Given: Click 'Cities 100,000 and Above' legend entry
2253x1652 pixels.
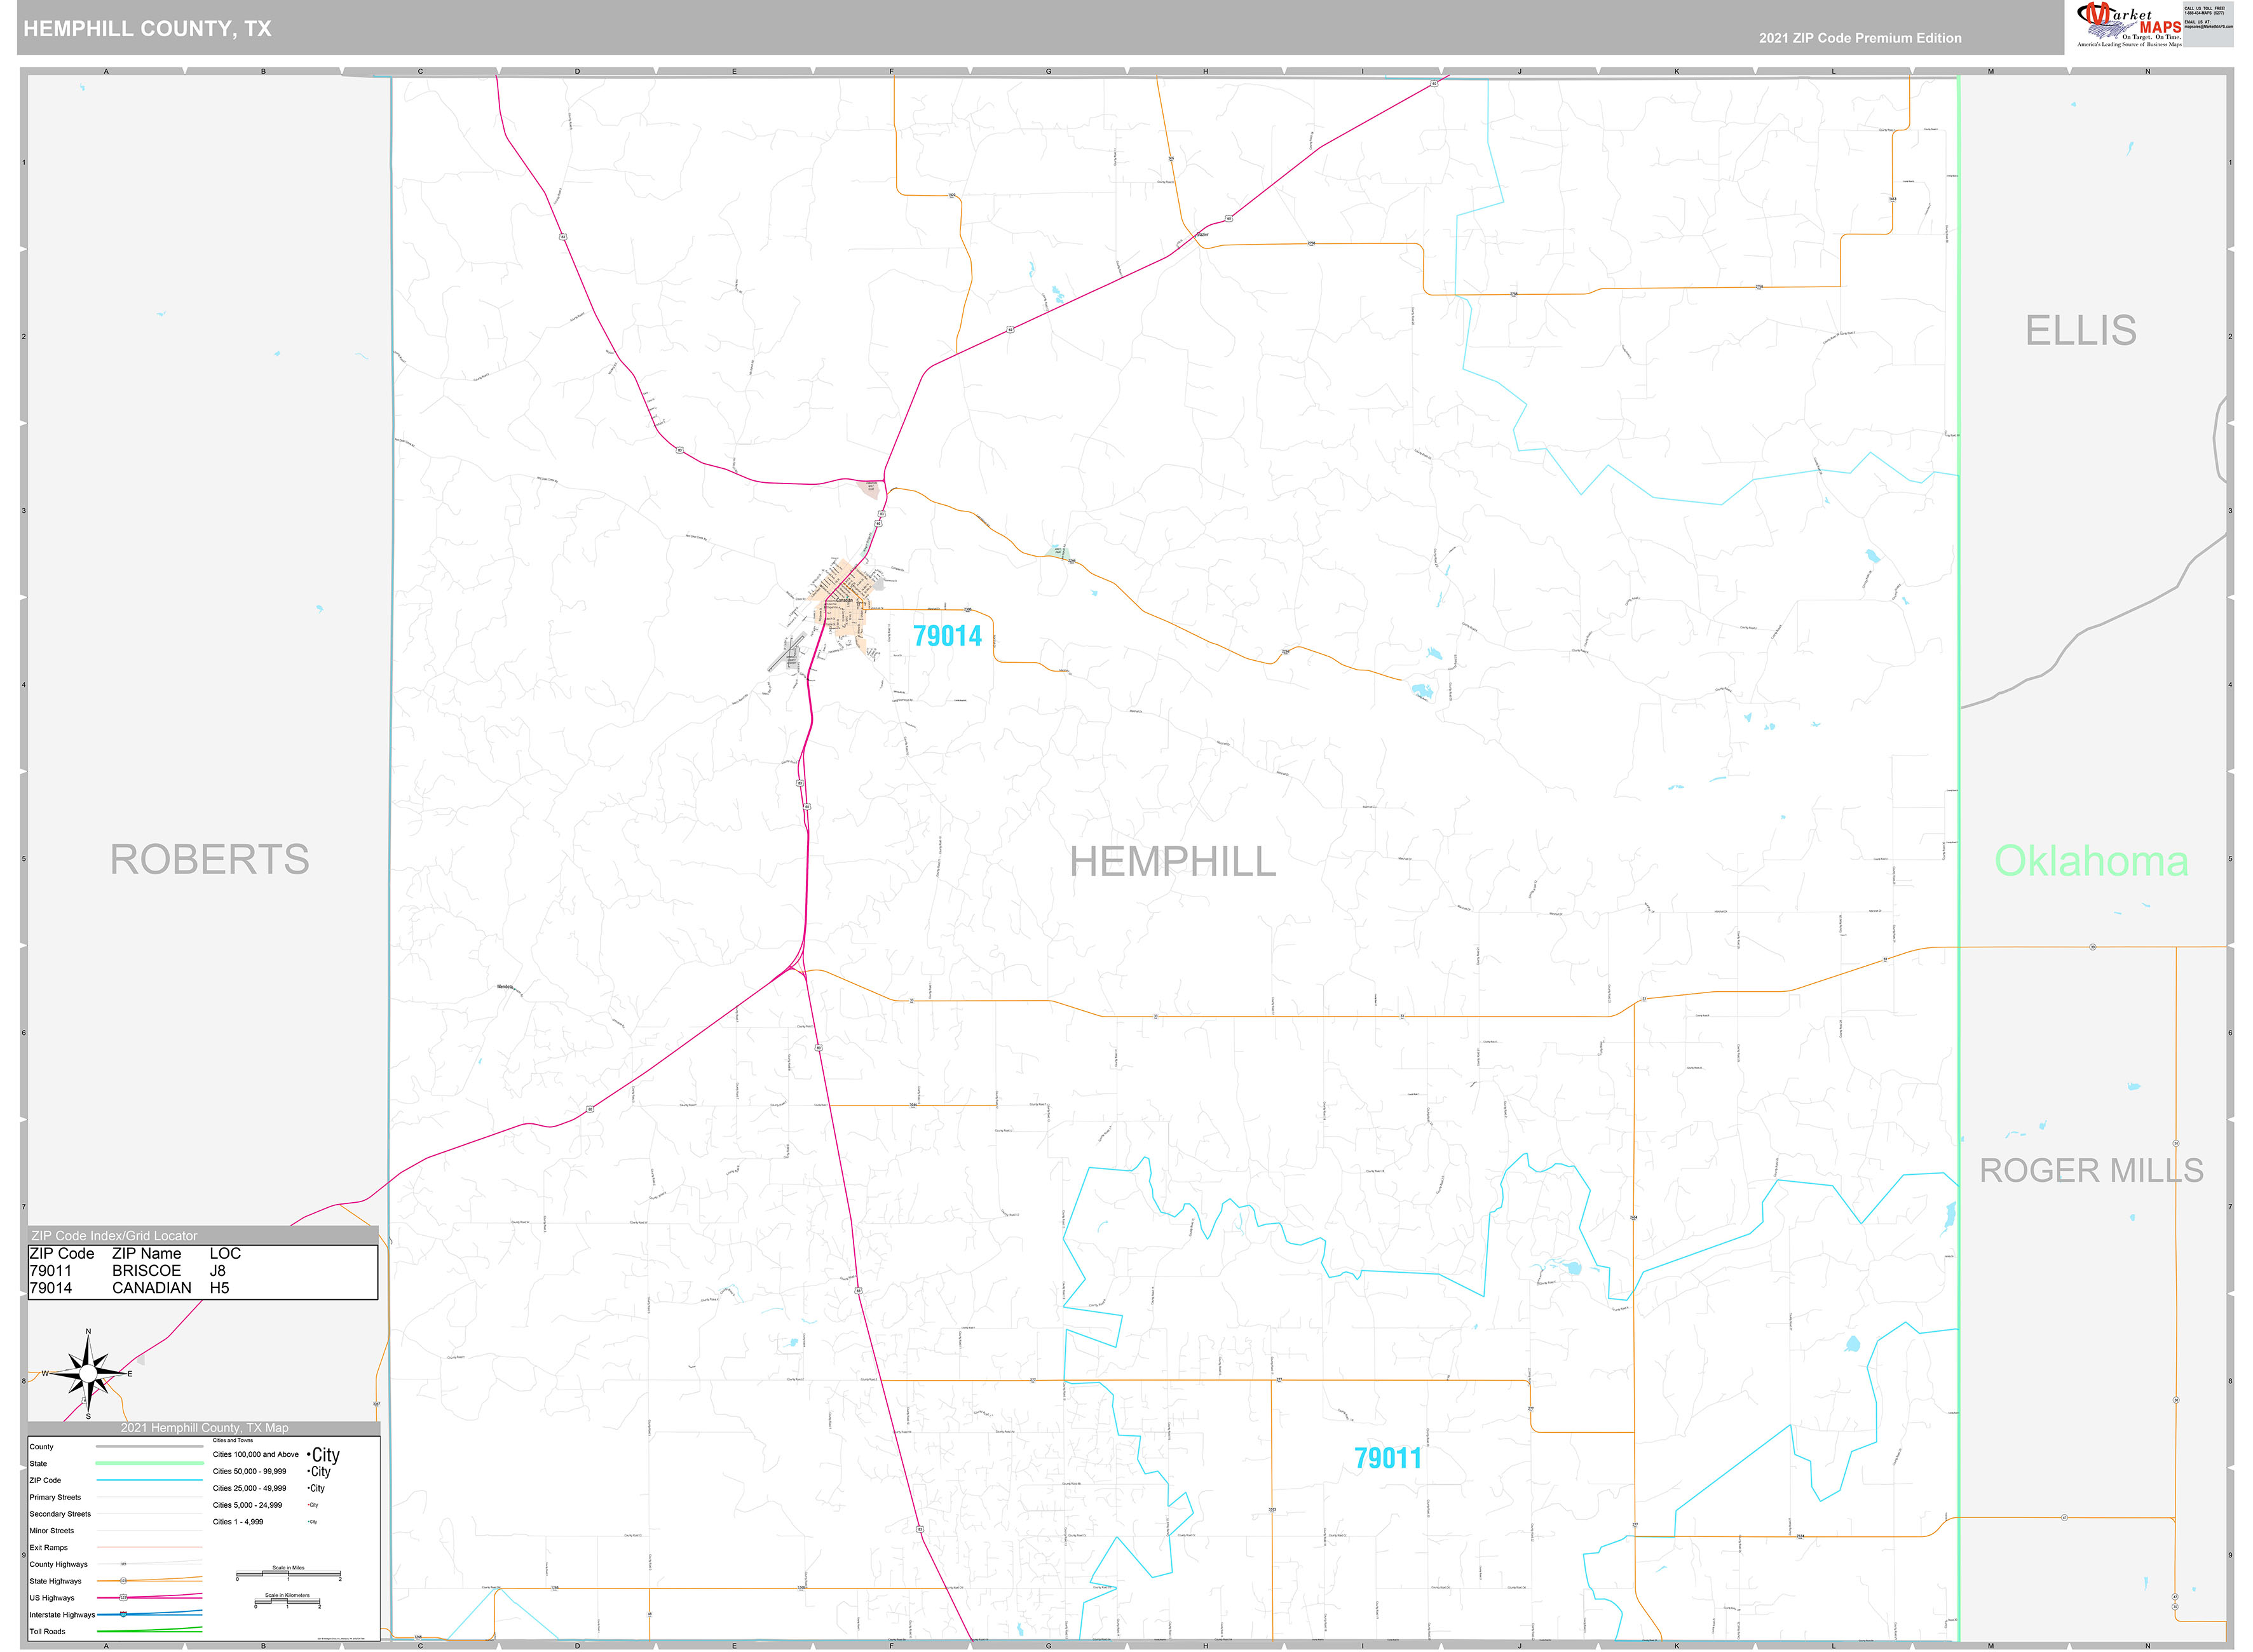Looking at the screenshot, I should [x=256, y=1455].
